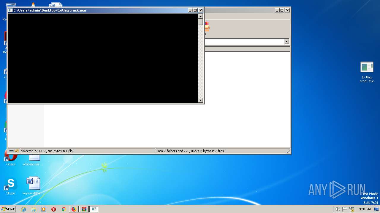Launch Opera from the taskbar
This screenshot has width=380, height=213.
(54, 209)
